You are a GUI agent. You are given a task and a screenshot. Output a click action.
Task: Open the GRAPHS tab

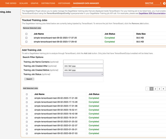tap(34, 3)
